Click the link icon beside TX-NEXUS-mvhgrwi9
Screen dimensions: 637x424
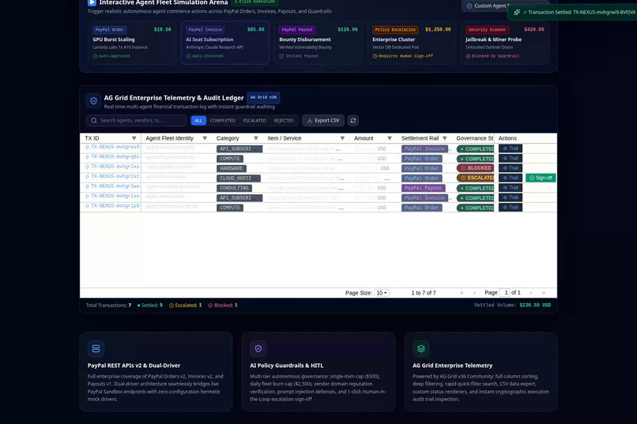[88, 148]
